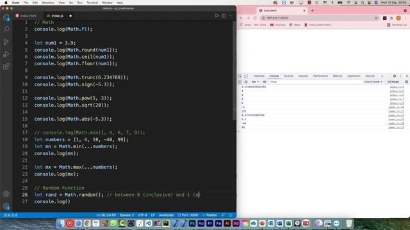
Task: Open the Source Control view in VS Code
Action: pyautogui.click(x=6, y=42)
